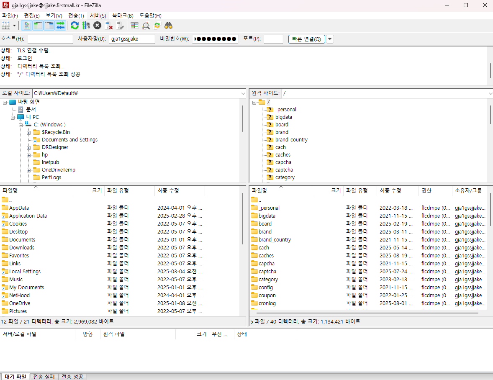Image resolution: width=493 pixels, height=380 pixels.
Task: Click the synchronized browsing toolbar icon
Action: pyautogui.click(x=157, y=26)
